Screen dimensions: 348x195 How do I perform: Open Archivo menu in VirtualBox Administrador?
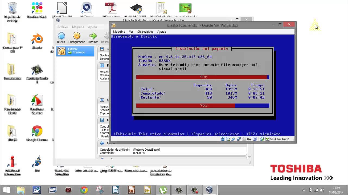63,27
